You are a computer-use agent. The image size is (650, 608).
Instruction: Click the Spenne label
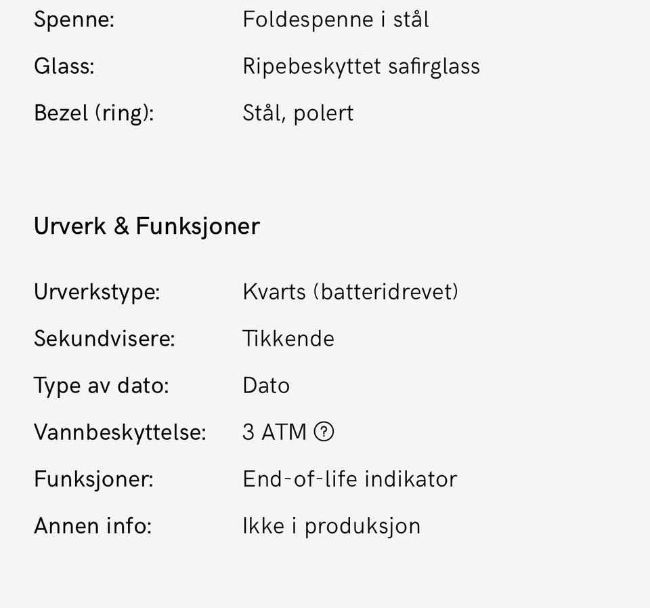click(74, 20)
